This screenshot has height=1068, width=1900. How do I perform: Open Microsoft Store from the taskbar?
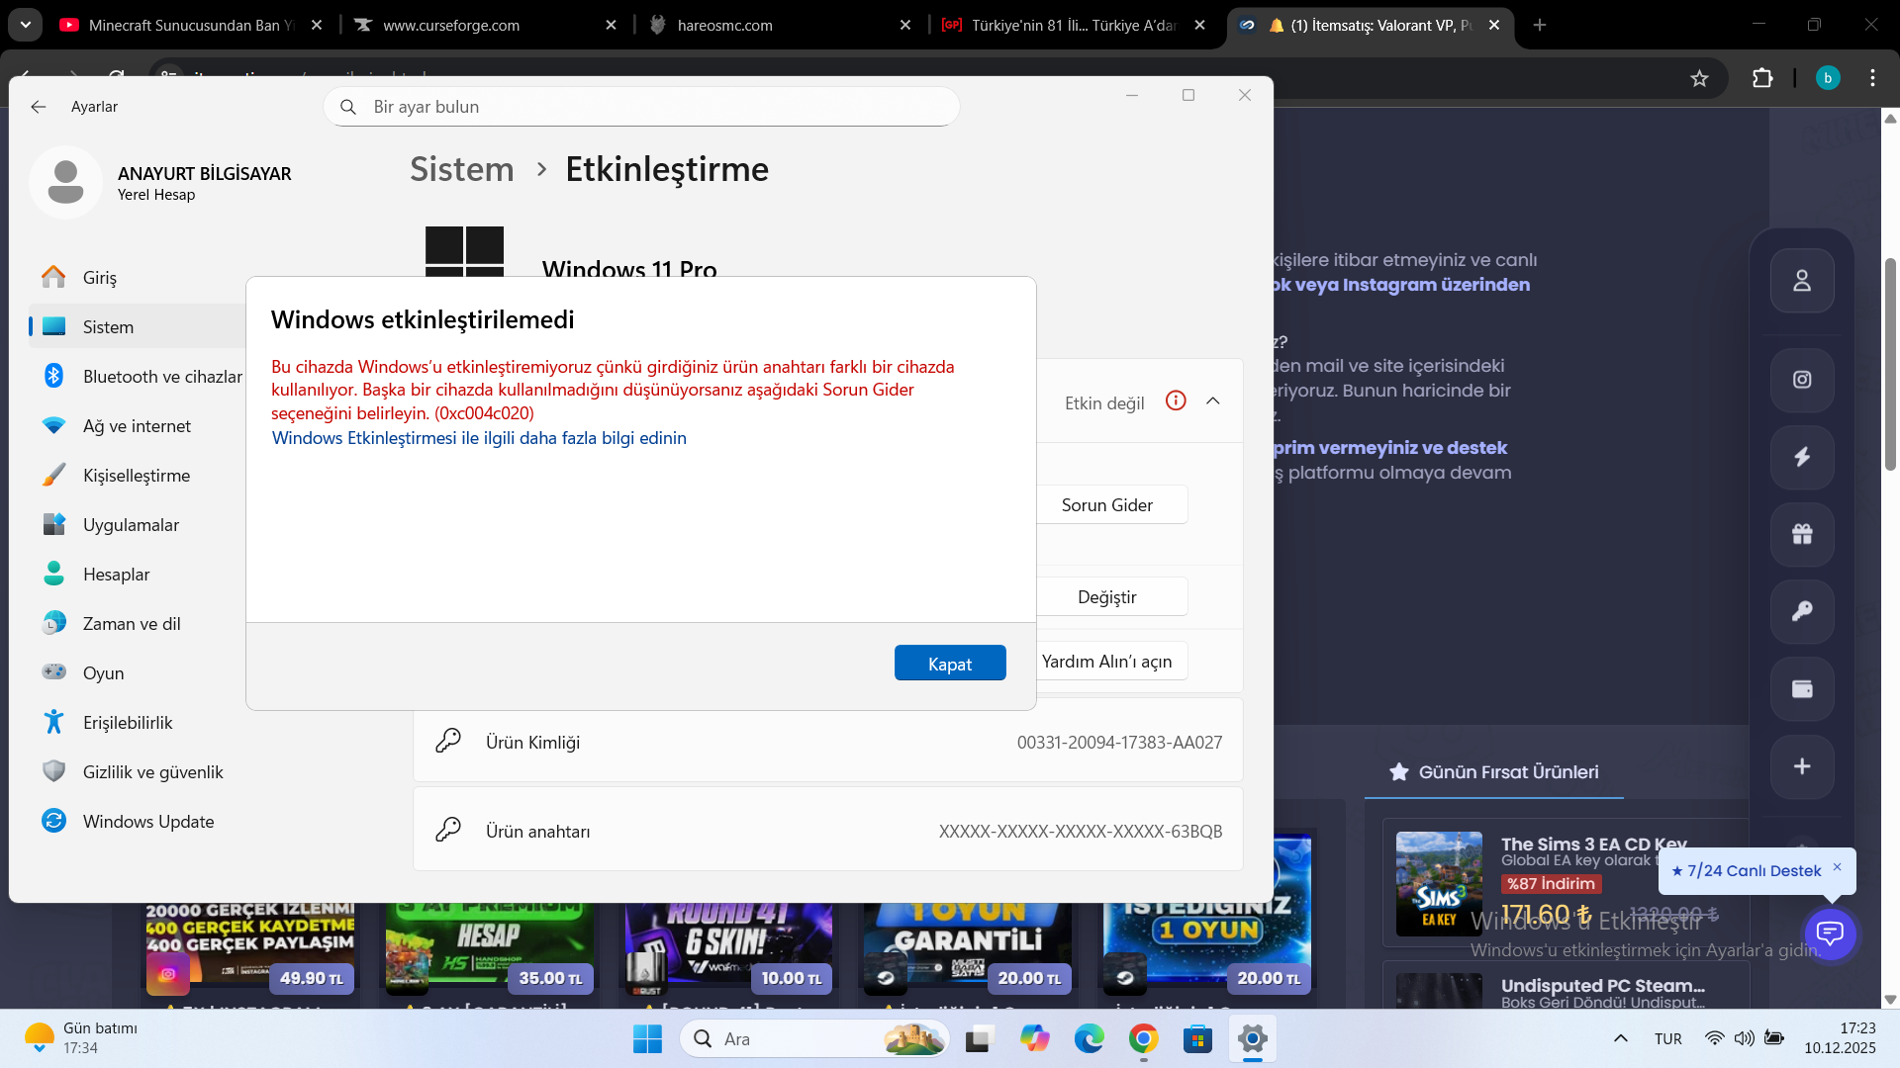[x=1197, y=1039]
